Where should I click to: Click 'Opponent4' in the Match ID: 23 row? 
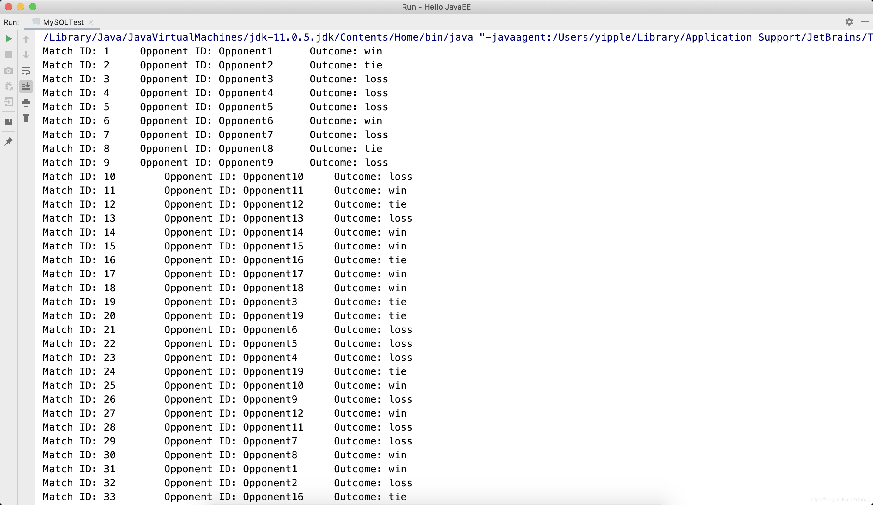point(270,358)
